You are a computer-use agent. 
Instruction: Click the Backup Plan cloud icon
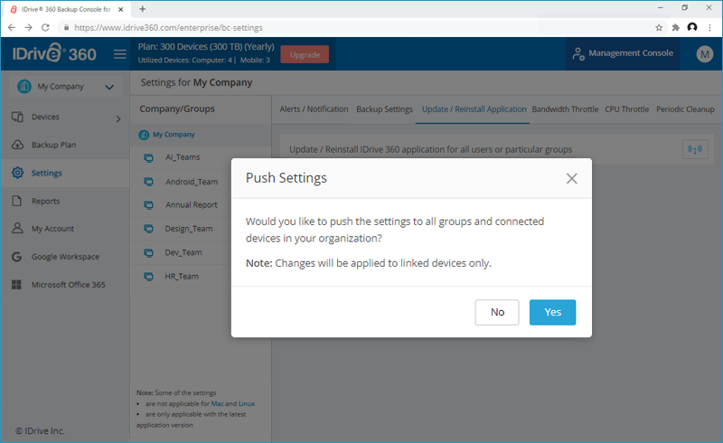(17, 145)
